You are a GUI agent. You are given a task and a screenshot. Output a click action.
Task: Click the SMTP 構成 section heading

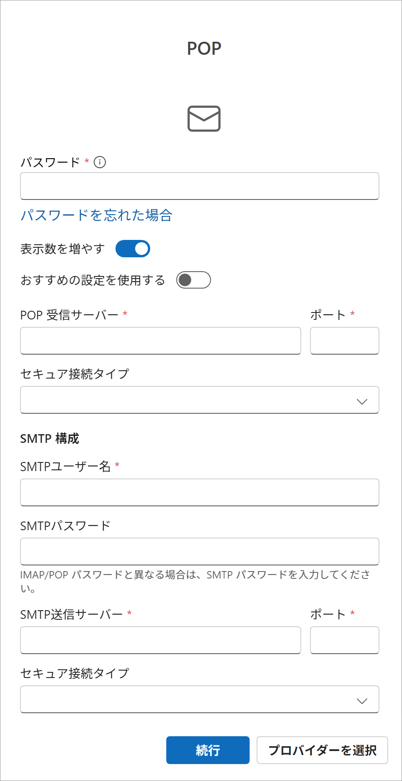[x=49, y=439]
